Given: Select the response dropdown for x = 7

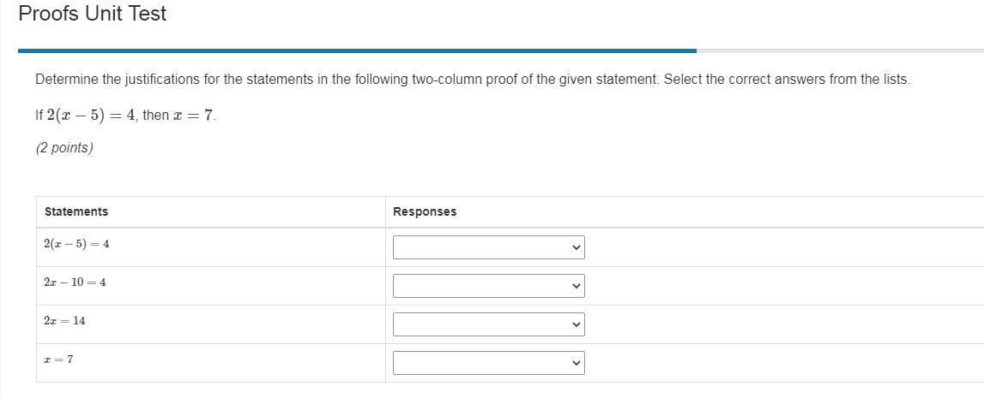Looking at the screenshot, I should coord(487,363).
